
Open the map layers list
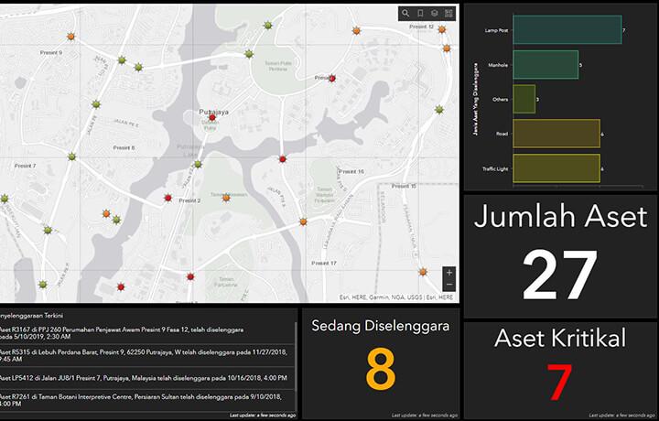pyautogui.click(x=434, y=14)
